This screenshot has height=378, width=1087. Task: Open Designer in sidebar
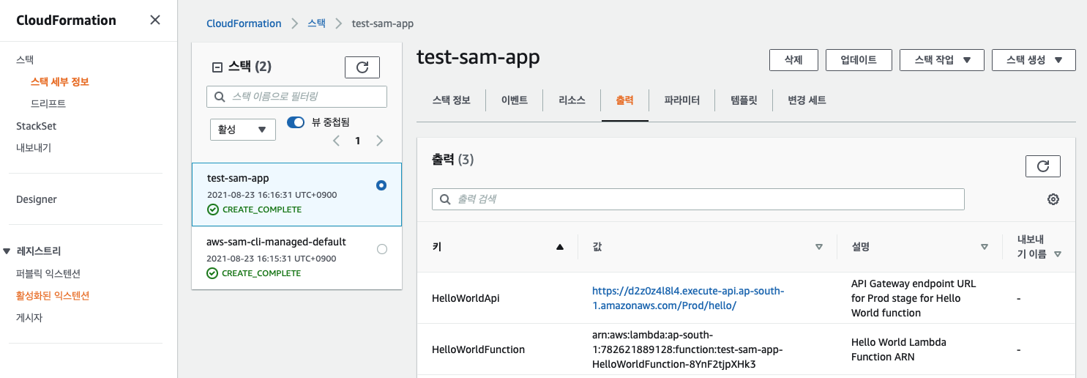point(37,199)
